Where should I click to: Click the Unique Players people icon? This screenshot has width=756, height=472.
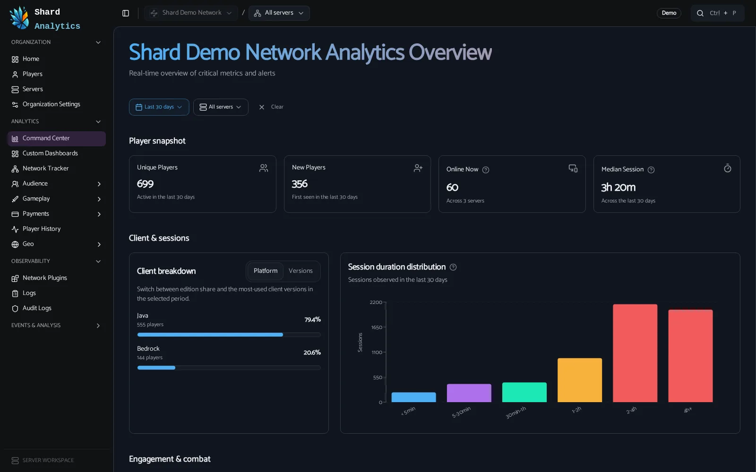pyautogui.click(x=264, y=168)
